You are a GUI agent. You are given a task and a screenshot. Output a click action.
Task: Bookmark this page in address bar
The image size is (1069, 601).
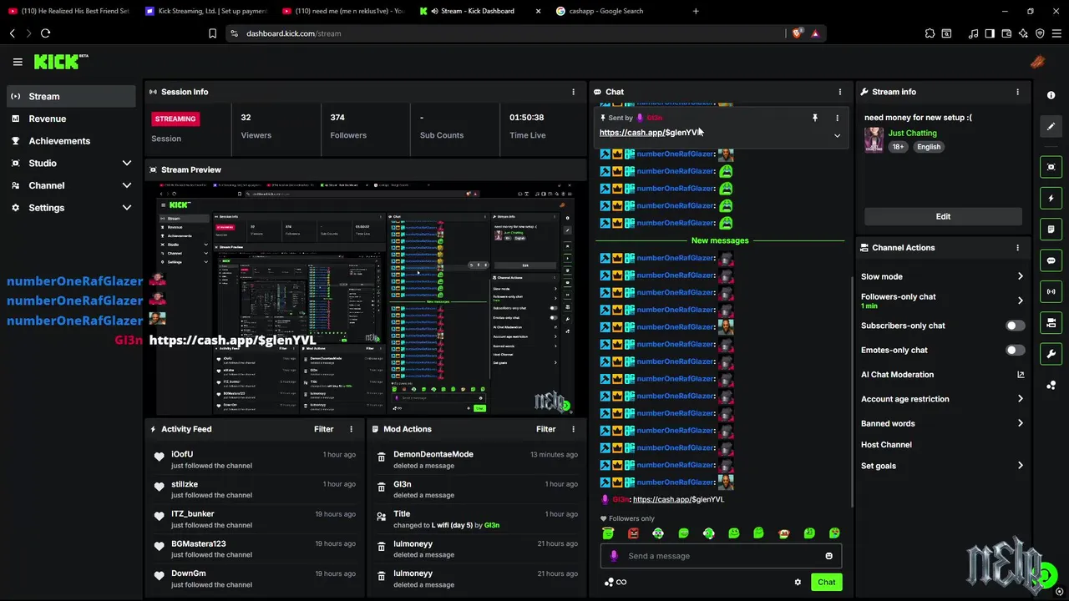click(212, 33)
